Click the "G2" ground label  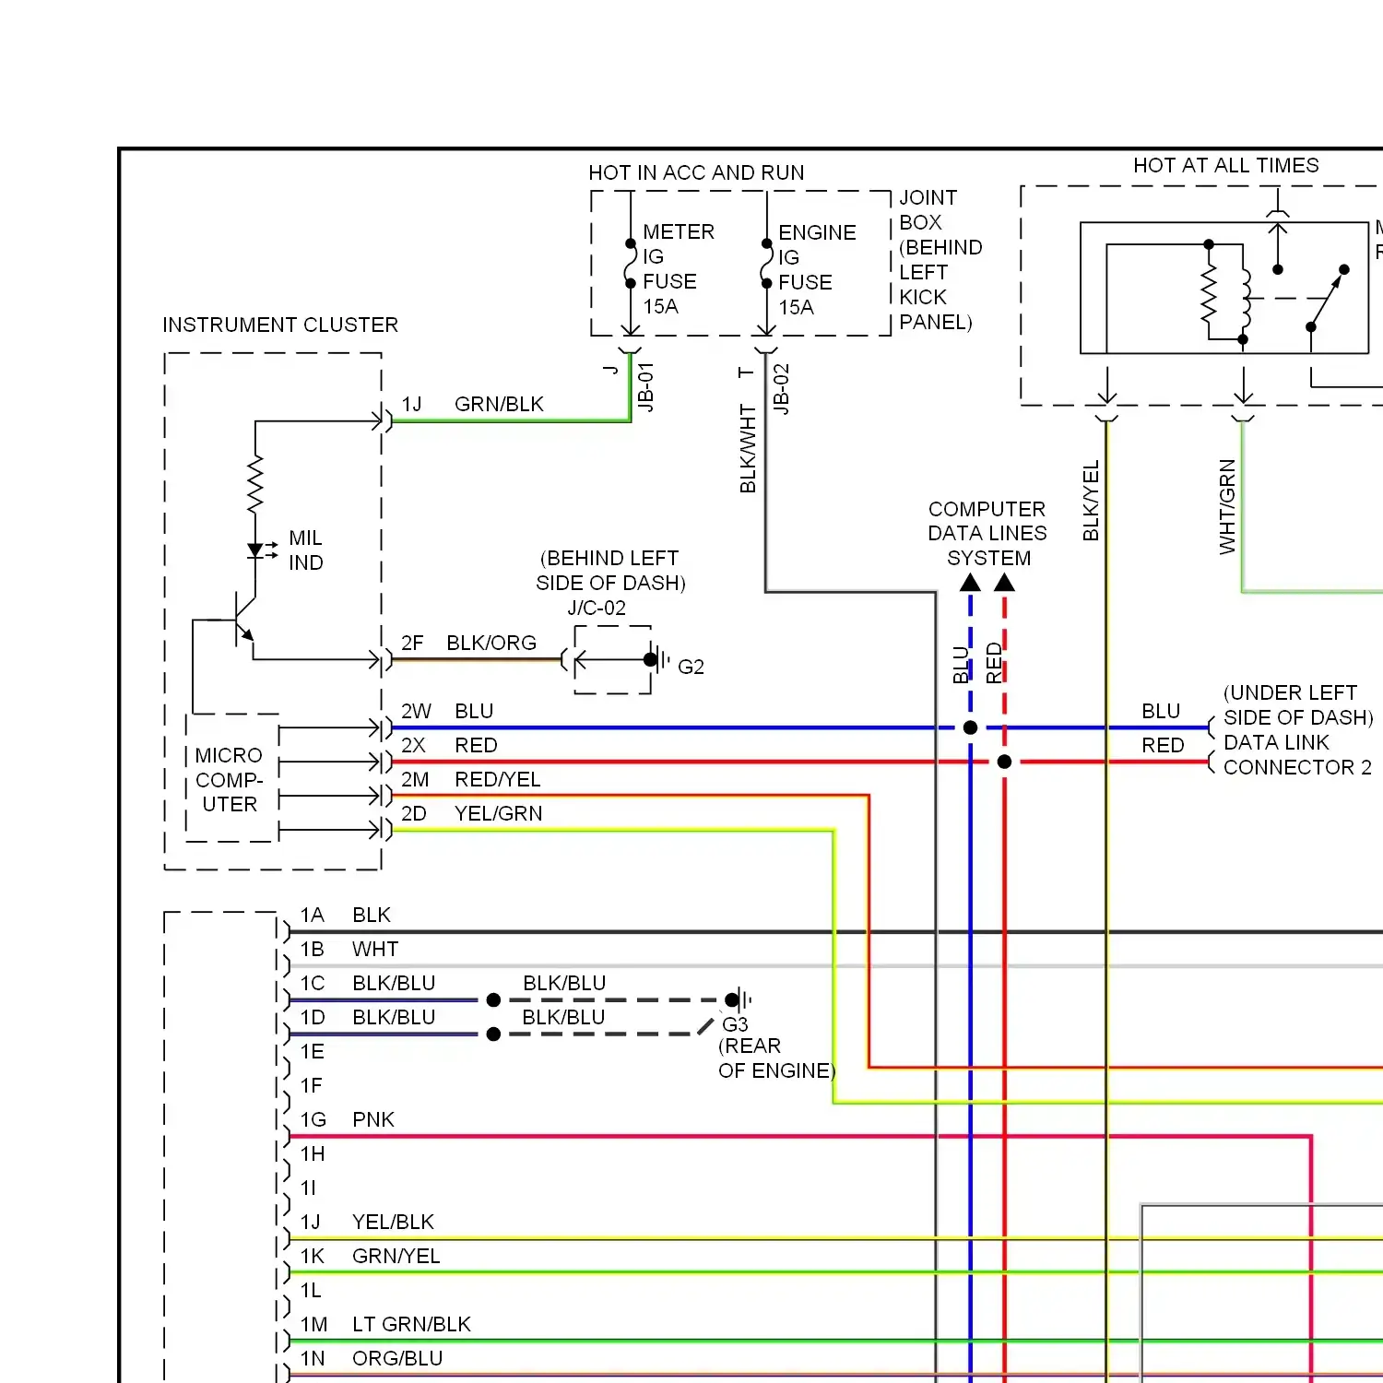(691, 667)
